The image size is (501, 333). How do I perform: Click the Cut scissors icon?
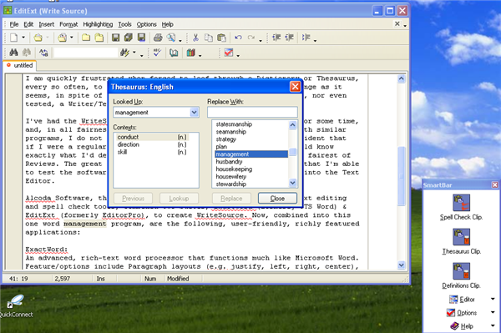click(x=195, y=38)
